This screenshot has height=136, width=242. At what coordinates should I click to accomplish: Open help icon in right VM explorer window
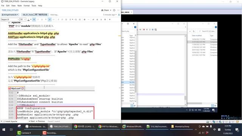pyautogui.click(x=216, y=27)
